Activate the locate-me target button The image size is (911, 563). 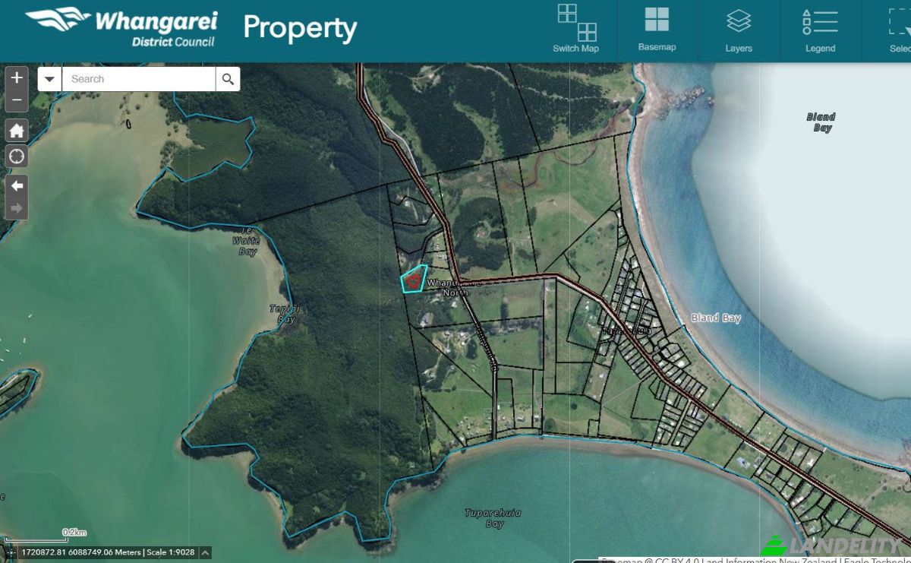pyautogui.click(x=17, y=157)
